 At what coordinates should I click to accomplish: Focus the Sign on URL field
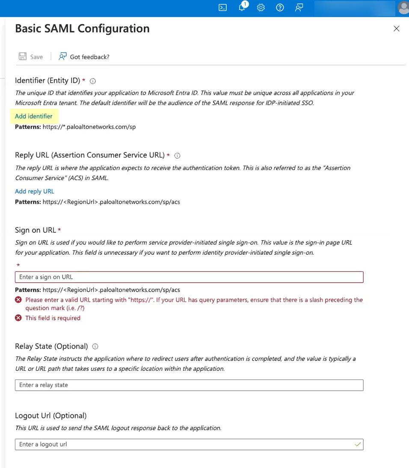pos(189,277)
